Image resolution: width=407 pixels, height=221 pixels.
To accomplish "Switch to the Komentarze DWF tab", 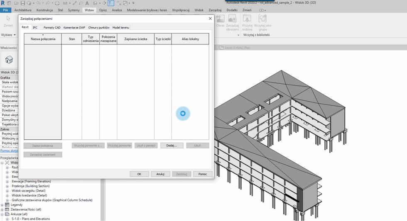I will [74, 27].
